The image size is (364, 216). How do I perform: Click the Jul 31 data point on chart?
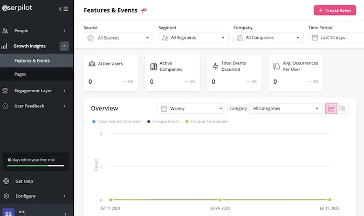329,200
